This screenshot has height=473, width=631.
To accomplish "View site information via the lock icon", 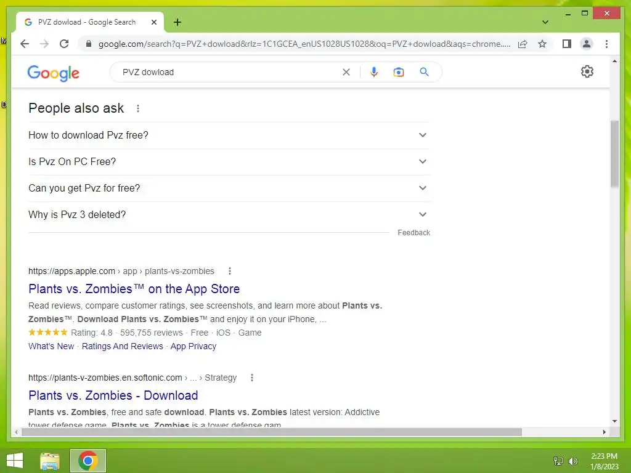I will (89, 44).
